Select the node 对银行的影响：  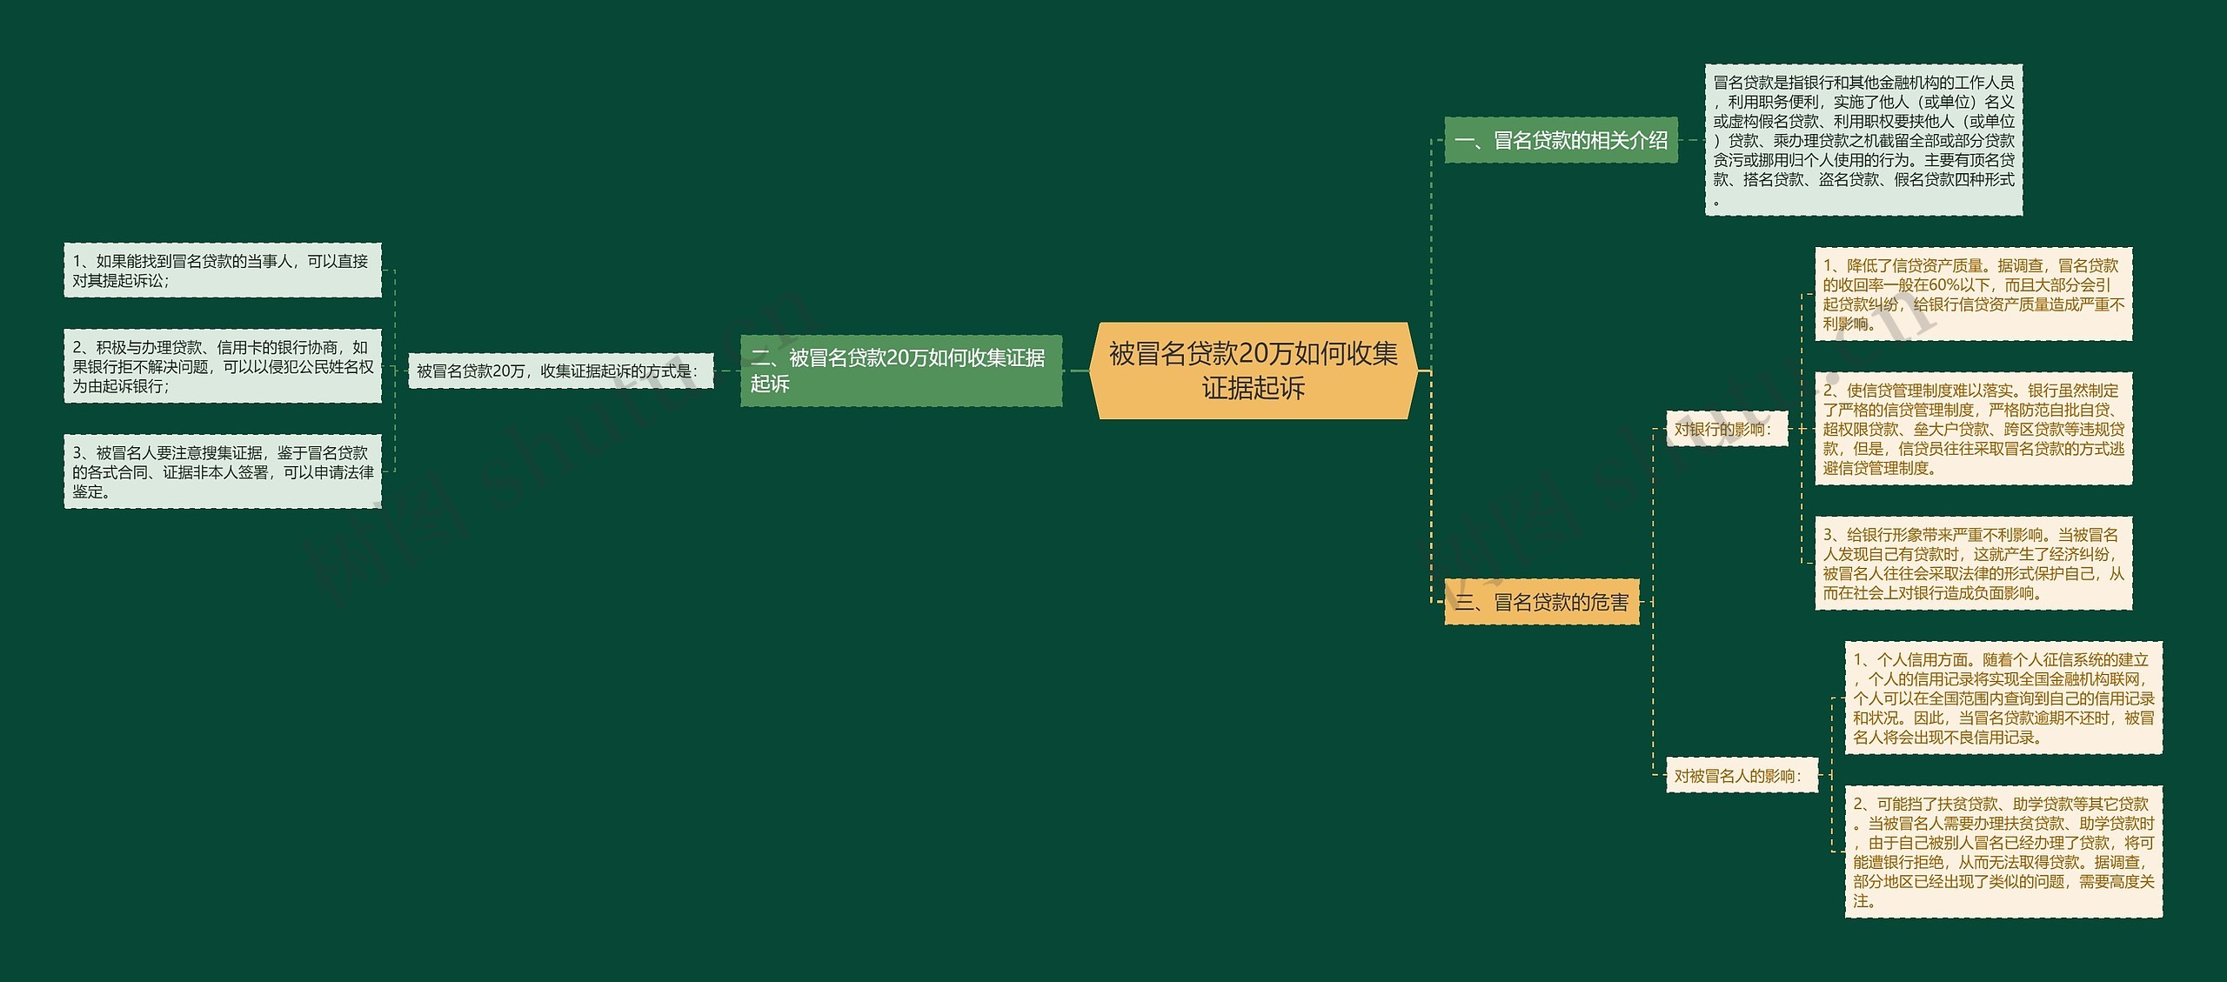(x=1727, y=429)
